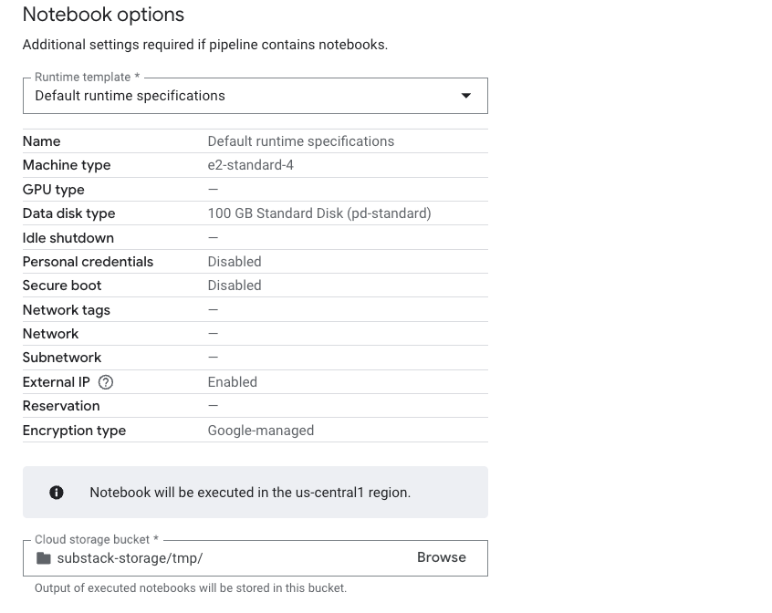
Task: Expand the Runtime template dropdown arrow
Action: (466, 96)
